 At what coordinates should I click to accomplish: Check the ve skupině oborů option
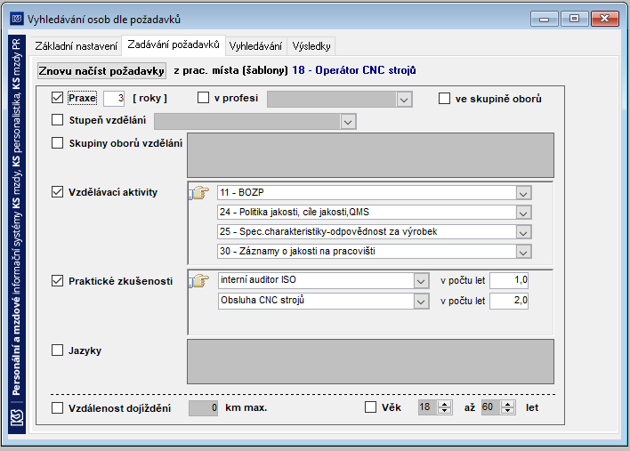444,99
